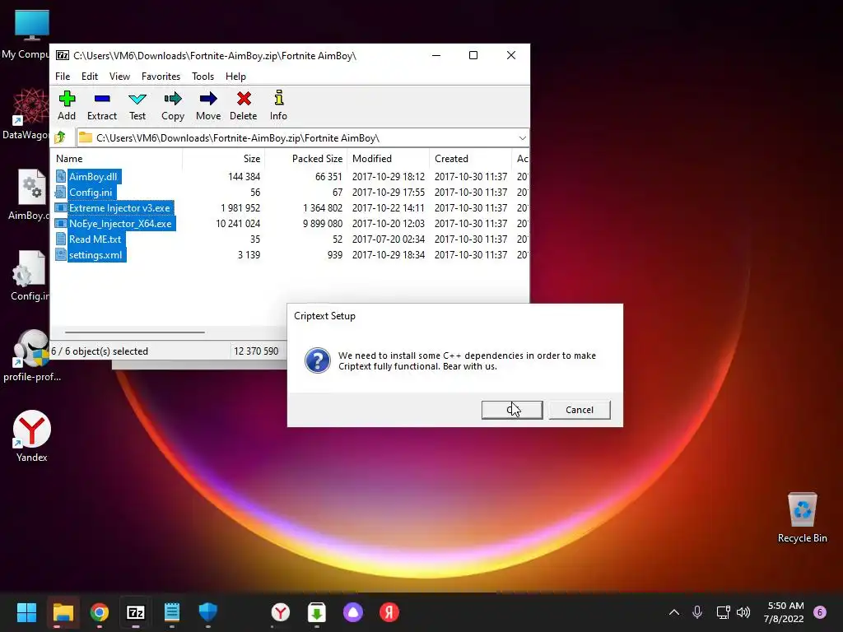This screenshot has height=632, width=843.
Task: Sort by the Packed Size column
Action: click(x=306, y=159)
